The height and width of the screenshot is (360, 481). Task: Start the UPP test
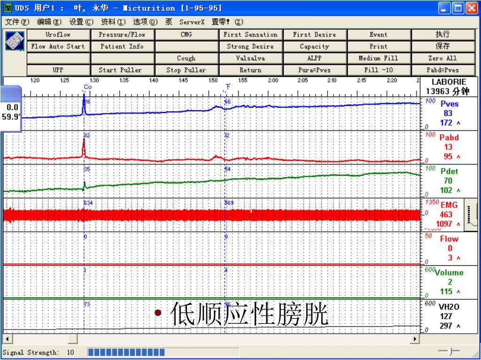pyautogui.click(x=59, y=70)
